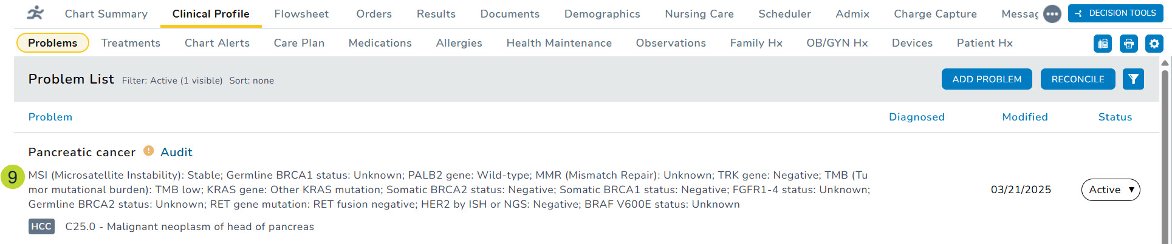Click the vertical scrollbar up arrow
The image size is (1172, 244).
point(1164,63)
